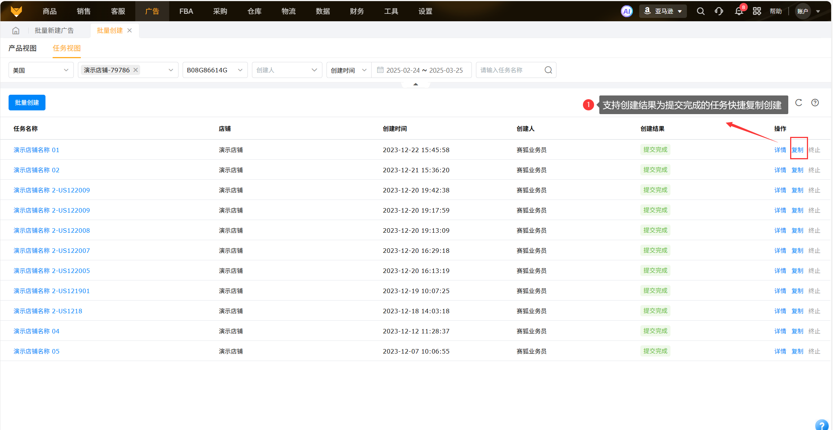833x430 pixels.
Task: Copy task 演示店铺名称 01
Action: (797, 150)
